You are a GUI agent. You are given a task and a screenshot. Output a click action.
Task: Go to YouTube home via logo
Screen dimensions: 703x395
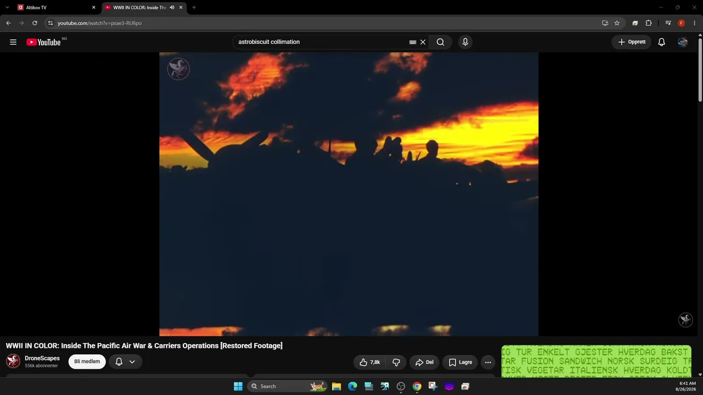43,42
